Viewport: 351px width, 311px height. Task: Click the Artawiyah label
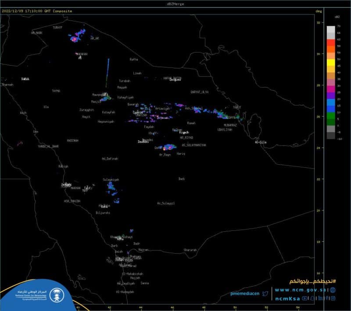click(x=162, y=108)
